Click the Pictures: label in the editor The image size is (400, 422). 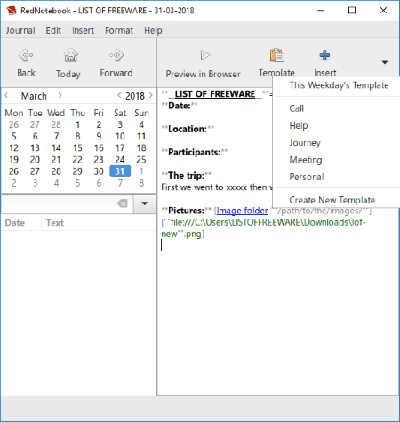pos(186,211)
